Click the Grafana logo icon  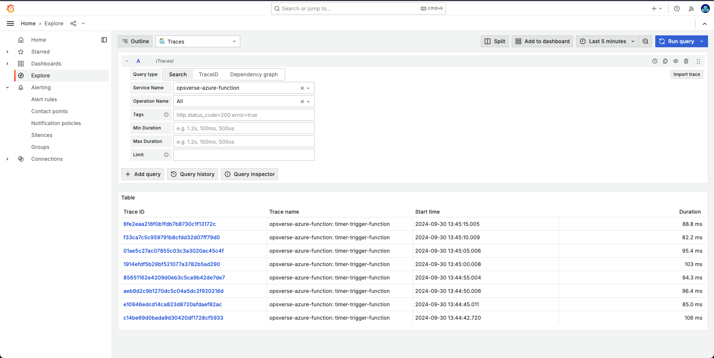click(11, 9)
